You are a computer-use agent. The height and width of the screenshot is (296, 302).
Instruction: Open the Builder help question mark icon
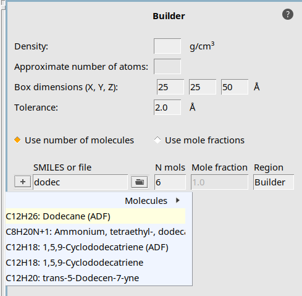point(288,14)
